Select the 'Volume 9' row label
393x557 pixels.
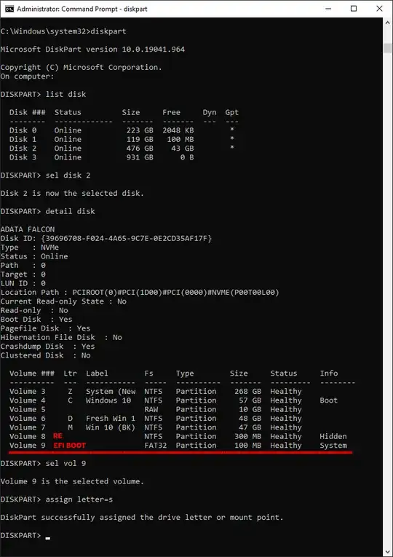[x=28, y=446]
